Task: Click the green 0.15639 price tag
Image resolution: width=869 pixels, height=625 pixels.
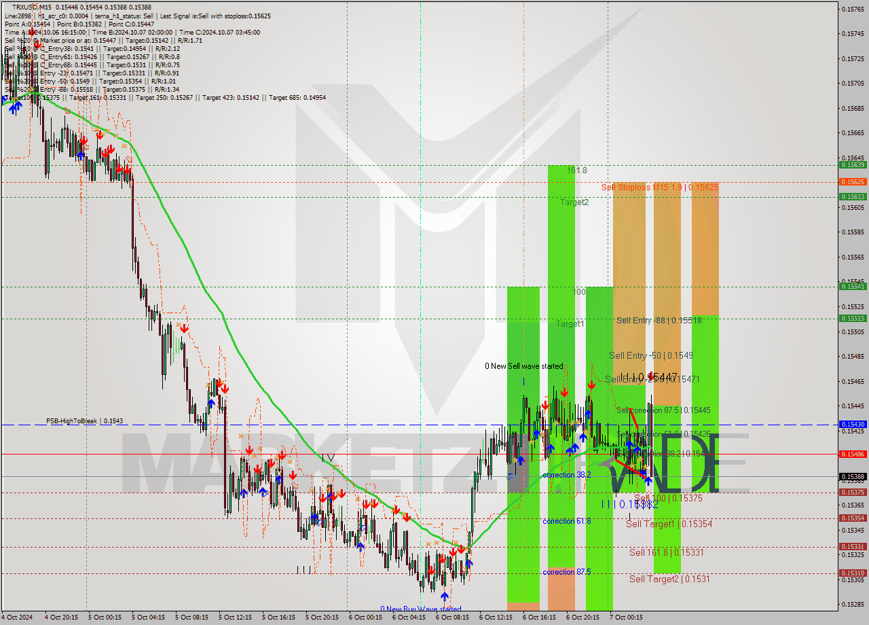Action: point(853,164)
